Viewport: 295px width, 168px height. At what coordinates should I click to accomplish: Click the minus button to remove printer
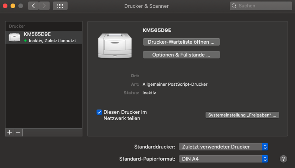pyautogui.click(x=18, y=133)
